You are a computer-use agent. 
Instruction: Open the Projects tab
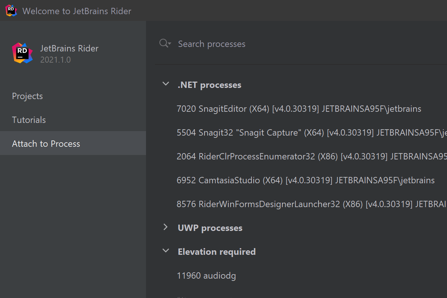tap(27, 96)
